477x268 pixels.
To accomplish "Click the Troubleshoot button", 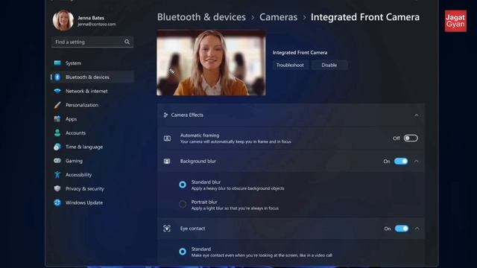I will point(290,65).
